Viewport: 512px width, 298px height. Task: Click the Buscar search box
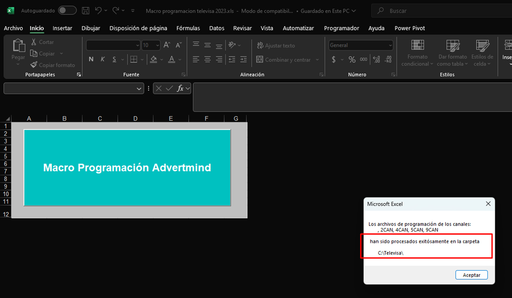tap(442, 11)
